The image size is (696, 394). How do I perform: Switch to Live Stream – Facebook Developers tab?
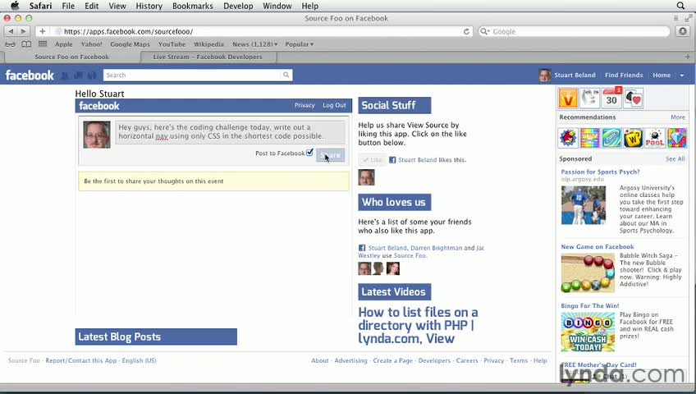[208, 57]
